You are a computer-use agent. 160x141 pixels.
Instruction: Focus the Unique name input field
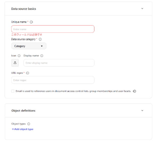coord(53,29)
